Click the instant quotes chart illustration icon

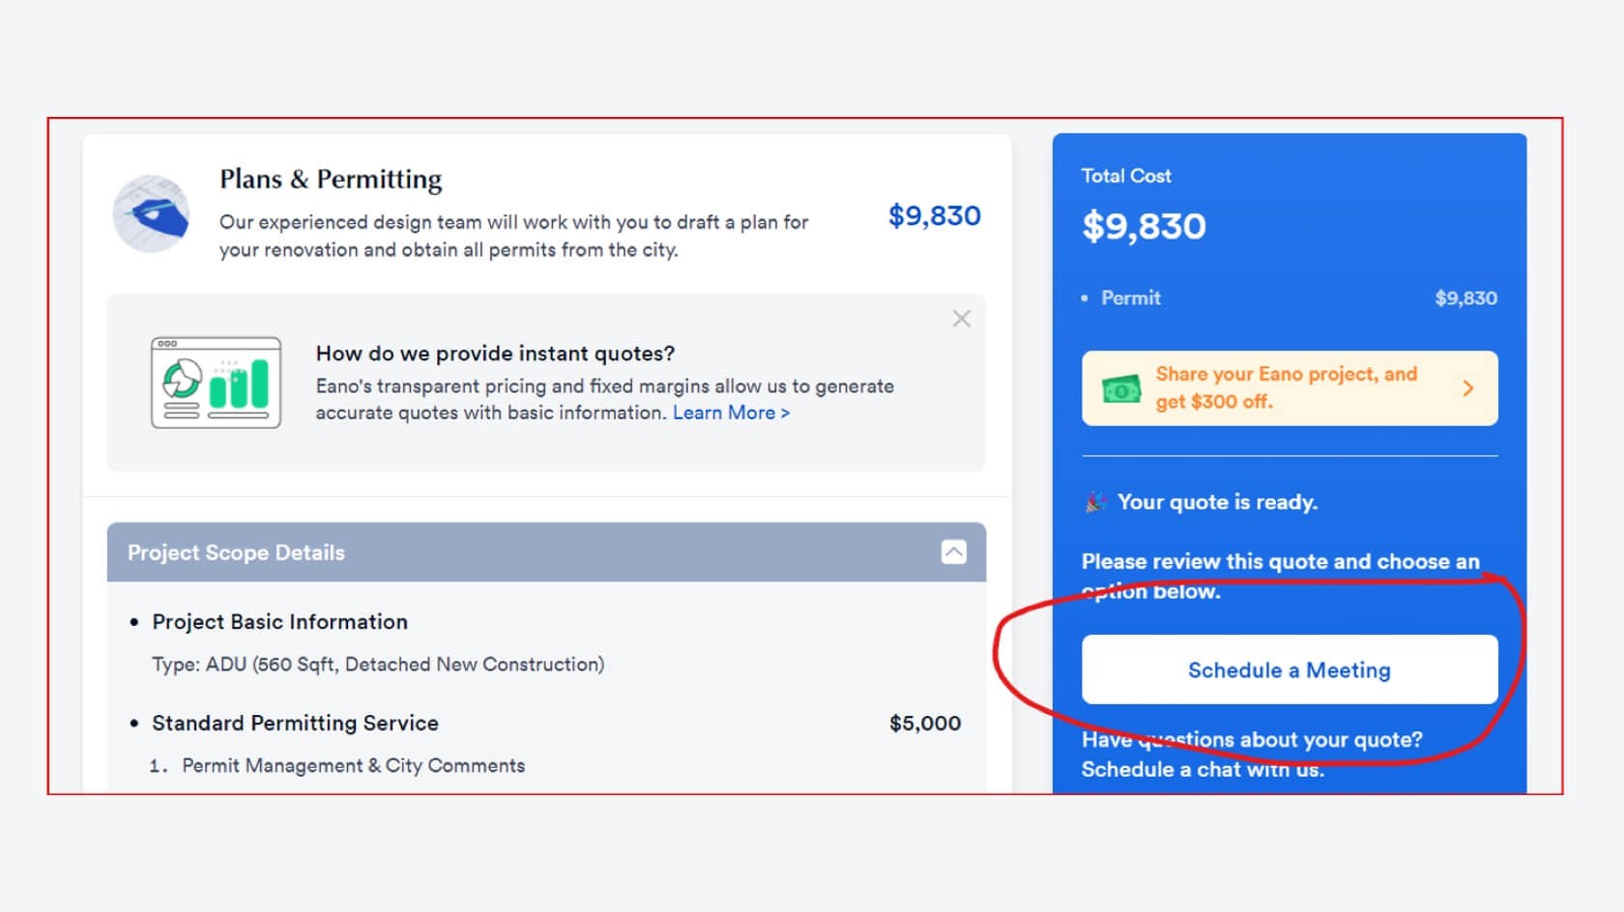tap(216, 383)
